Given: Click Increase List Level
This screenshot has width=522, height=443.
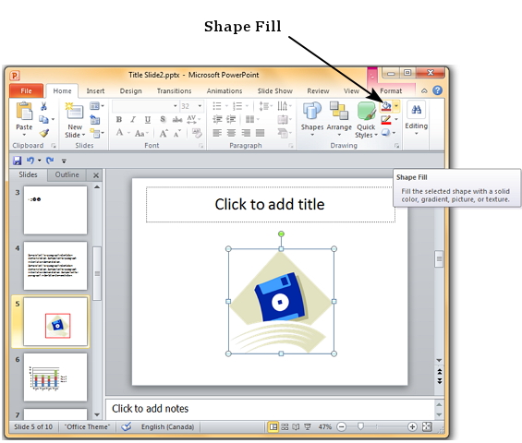Looking at the screenshot, I should 231,119.
